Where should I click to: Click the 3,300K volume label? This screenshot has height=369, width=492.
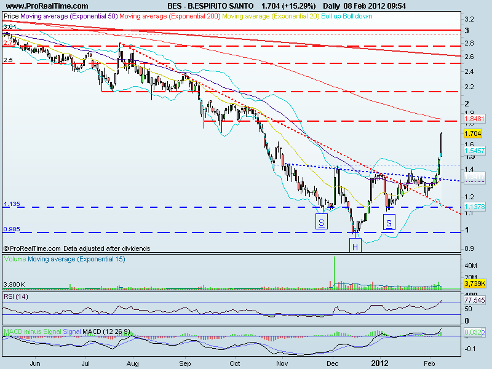tap(14, 285)
